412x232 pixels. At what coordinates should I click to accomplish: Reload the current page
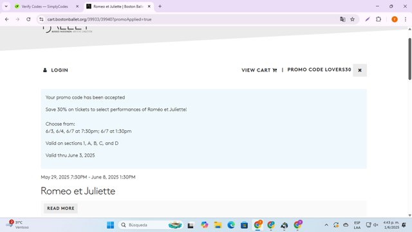[28, 19]
